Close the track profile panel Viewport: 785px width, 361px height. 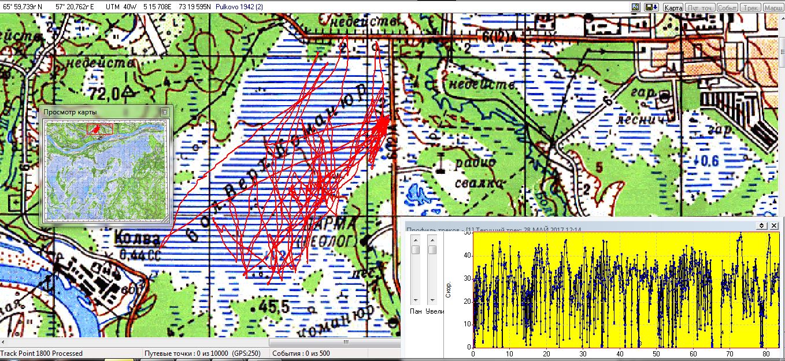tap(774, 225)
